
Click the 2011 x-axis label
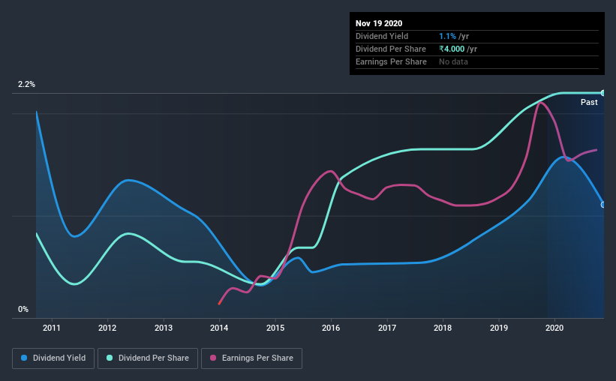52,328
